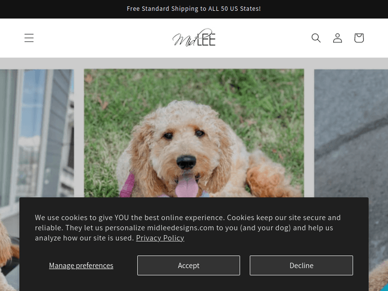
Task: Open the hamburger navigation menu
Action: [x=29, y=38]
